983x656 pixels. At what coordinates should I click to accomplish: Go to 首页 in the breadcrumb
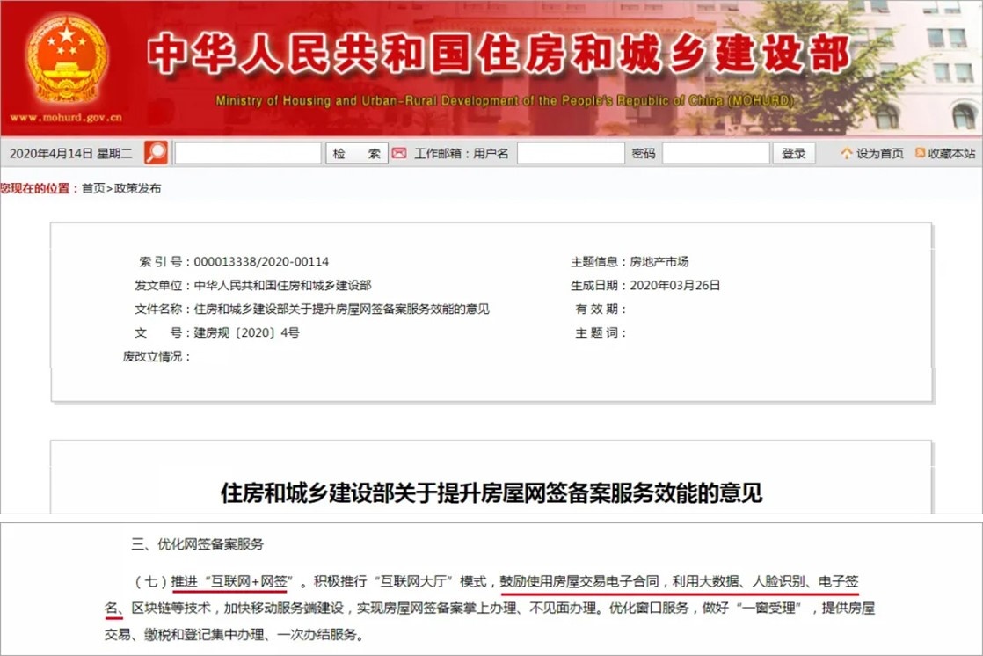[93, 188]
